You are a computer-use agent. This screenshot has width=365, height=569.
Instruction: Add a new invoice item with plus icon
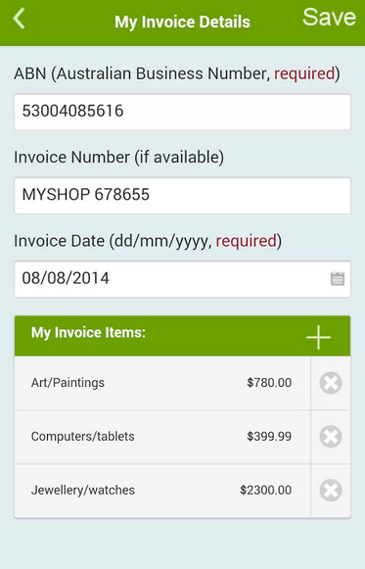point(318,337)
